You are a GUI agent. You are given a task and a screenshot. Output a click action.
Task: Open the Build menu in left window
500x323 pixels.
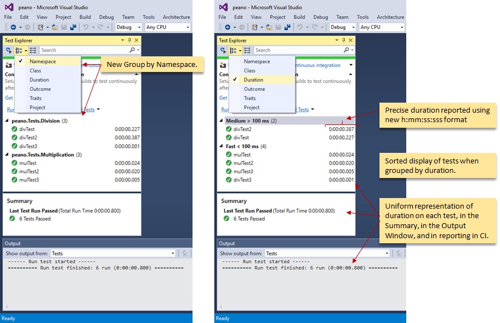[x=85, y=17]
